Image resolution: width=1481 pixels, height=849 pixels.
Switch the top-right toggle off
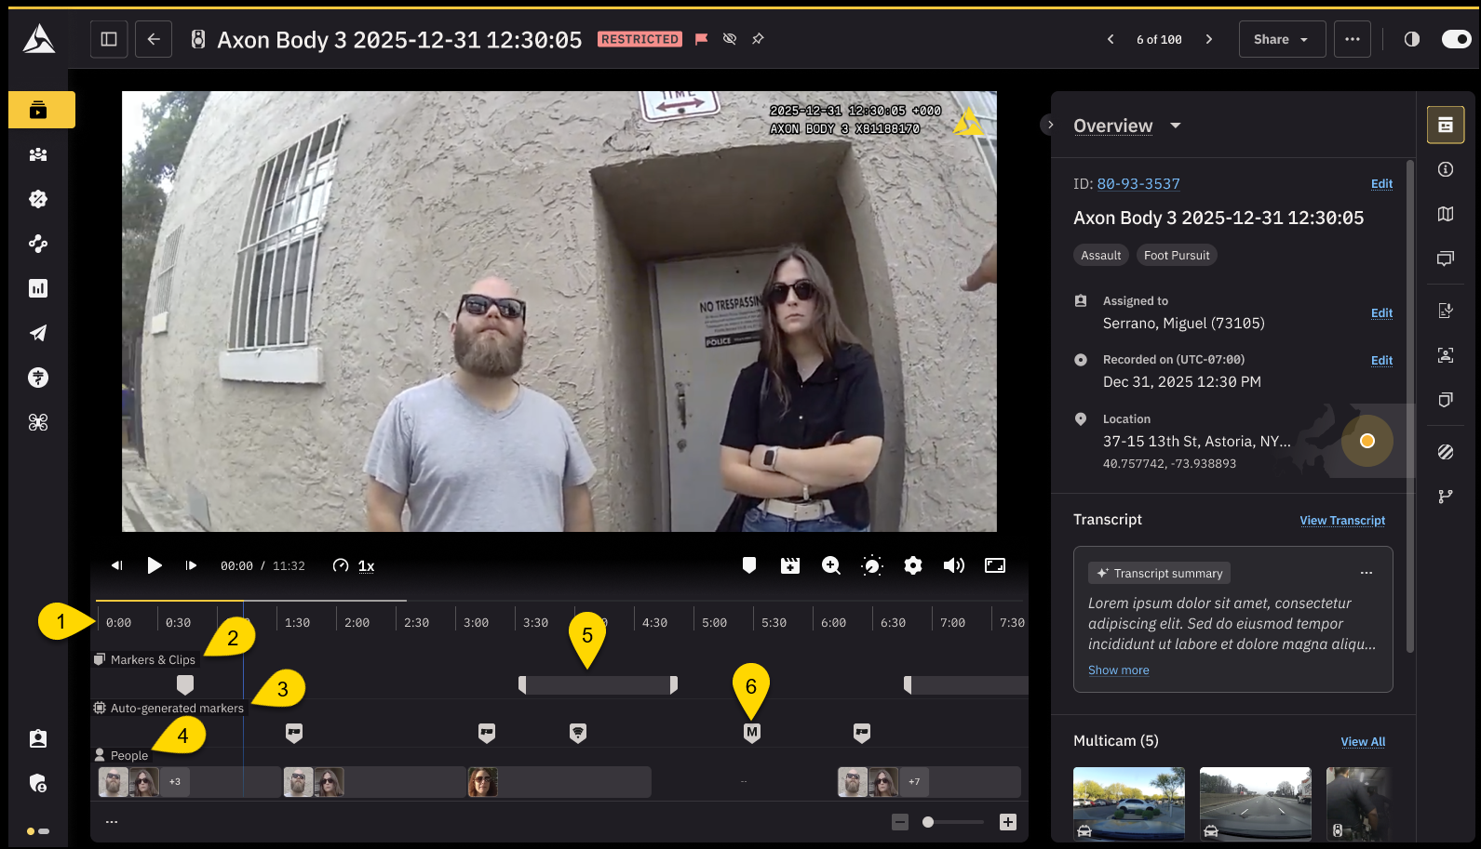1456,39
